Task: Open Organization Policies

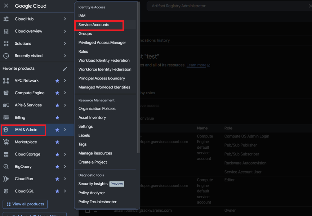Action: pyautogui.click(x=97, y=109)
